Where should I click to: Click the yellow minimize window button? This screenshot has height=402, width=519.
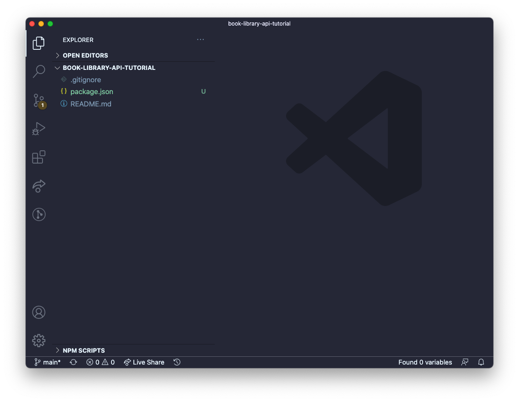tap(41, 24)
